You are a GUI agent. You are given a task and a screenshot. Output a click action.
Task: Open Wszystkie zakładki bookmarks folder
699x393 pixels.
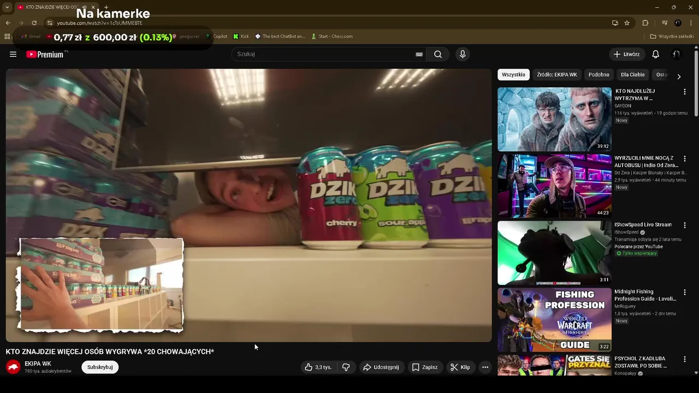coord(672,37)
